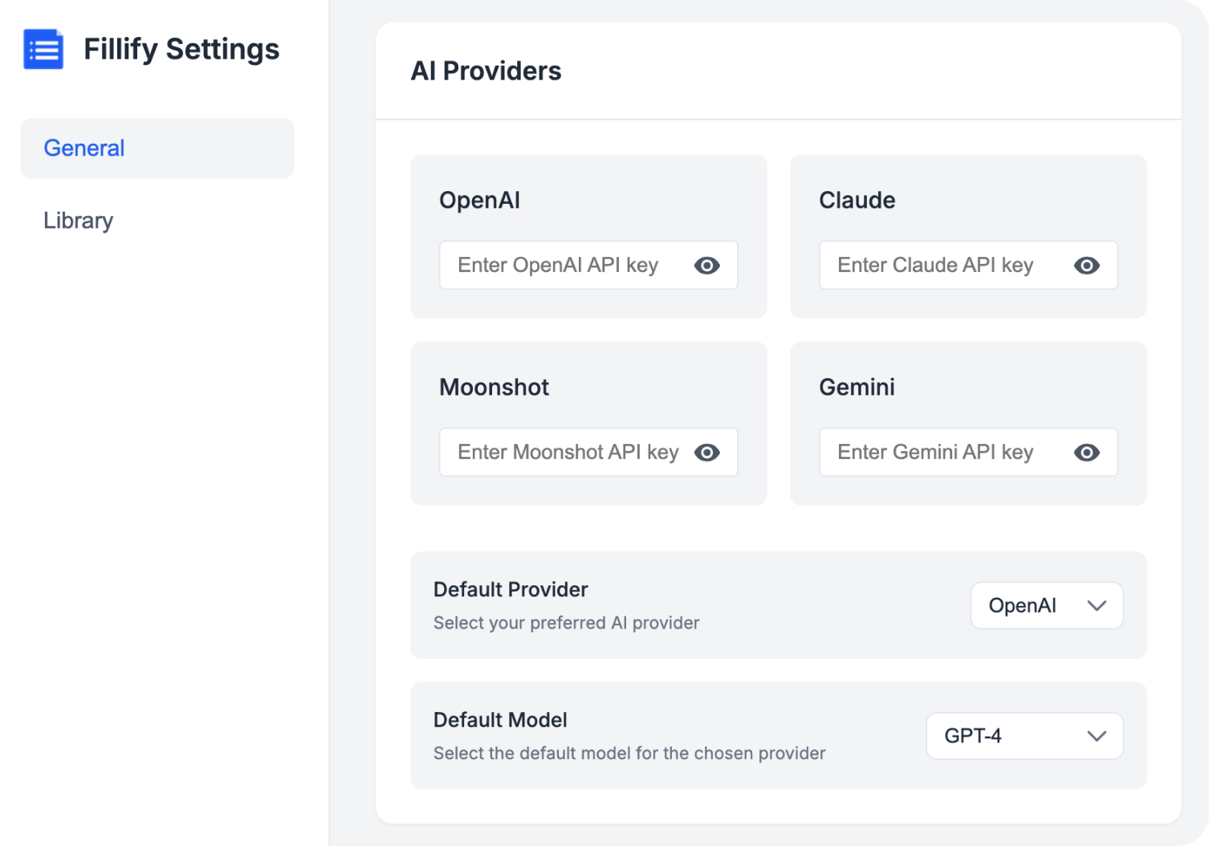Click 'Select the default model for the chosen provider'
This screenshot has height=846, width=1209.
[x=629, y=754]
